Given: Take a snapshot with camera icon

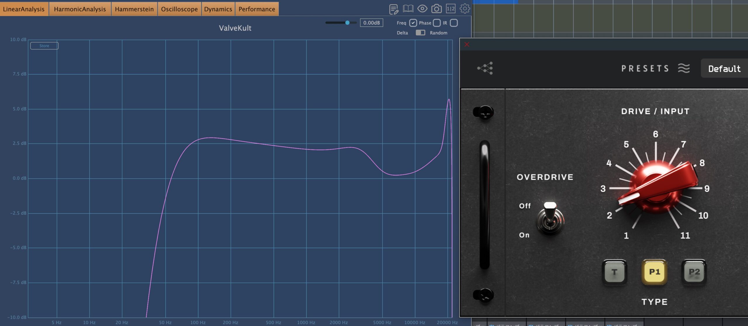Looking at the screenshot, I should point(437,9).
